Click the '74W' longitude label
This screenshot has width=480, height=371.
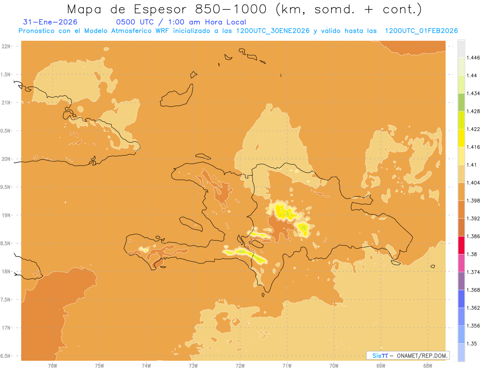click(146, 366)
